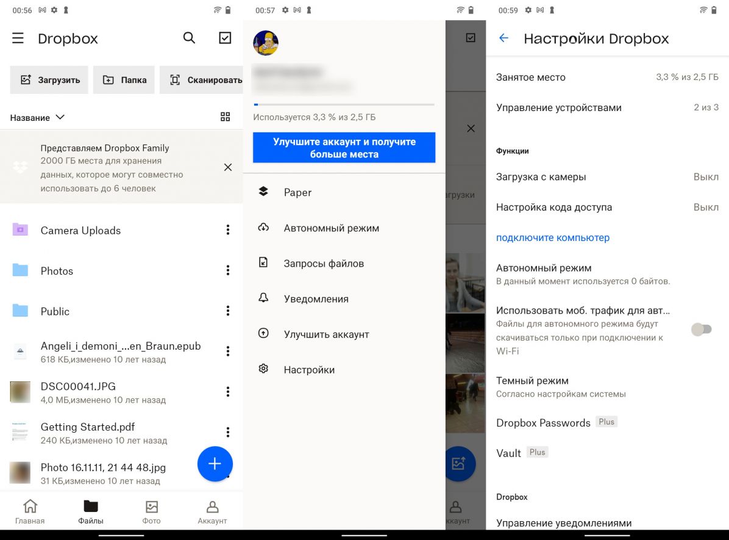Open Photo 16.11.11 image thumbnail
729x540 pixels.
point(20,473)
